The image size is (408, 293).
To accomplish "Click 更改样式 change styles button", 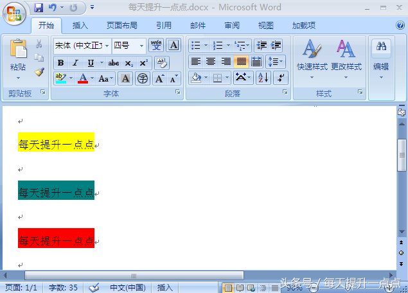I will pos(346,59).
